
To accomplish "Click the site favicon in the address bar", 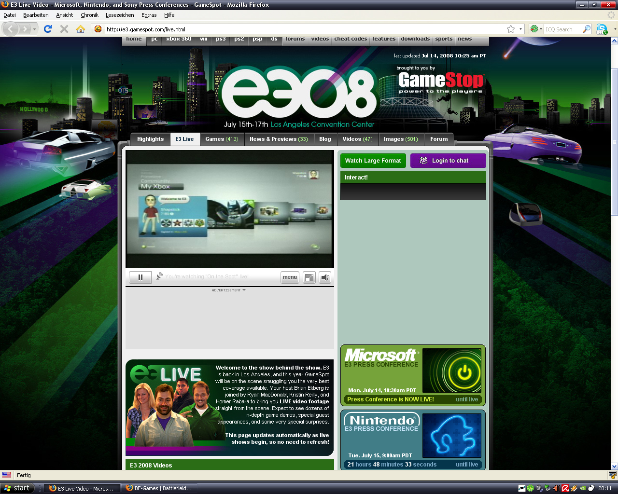I will pos(98,29).
